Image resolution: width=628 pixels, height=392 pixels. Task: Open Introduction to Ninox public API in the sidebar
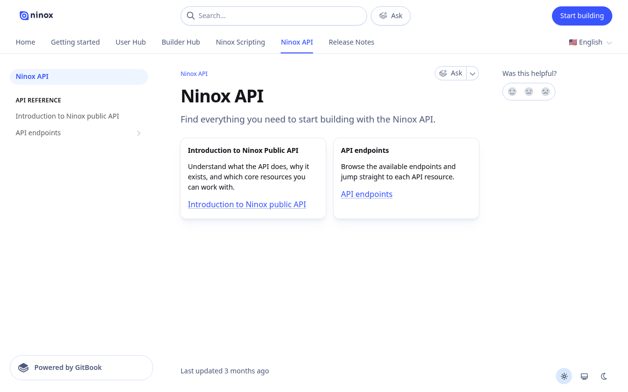pyautogui.click(x=79, y=117)
